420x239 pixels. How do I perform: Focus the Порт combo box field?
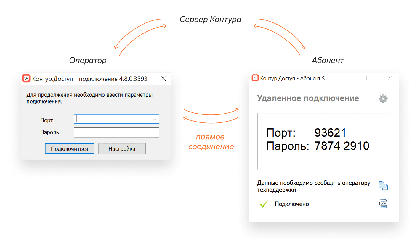click(x=116, y=119)
